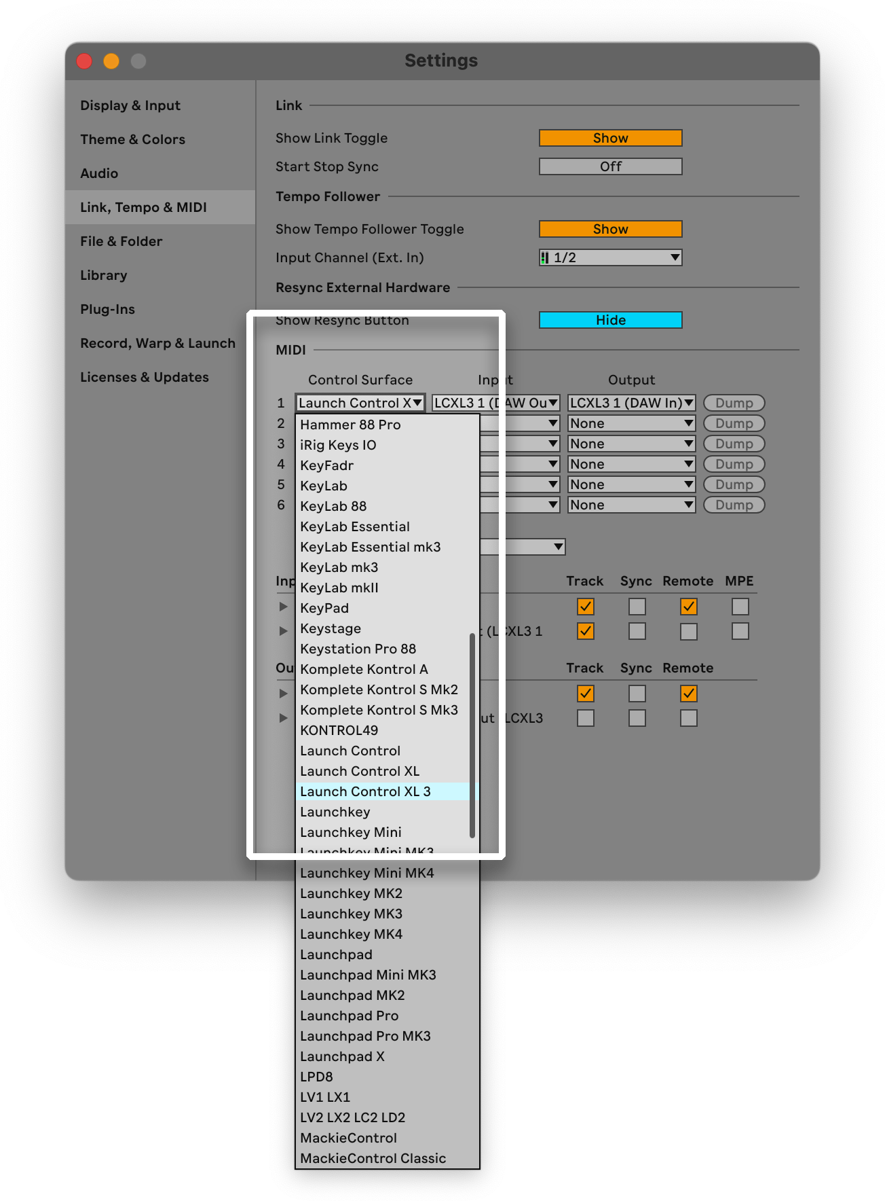The height and width of the screenshot is (1201, 885).
Task: Select Keystation Pro 88 in the dropdown
Action: [x=383, y=649]
